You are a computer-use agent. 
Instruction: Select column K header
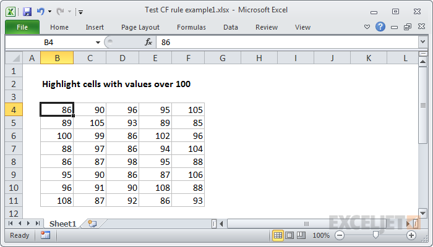pos(369,58)
